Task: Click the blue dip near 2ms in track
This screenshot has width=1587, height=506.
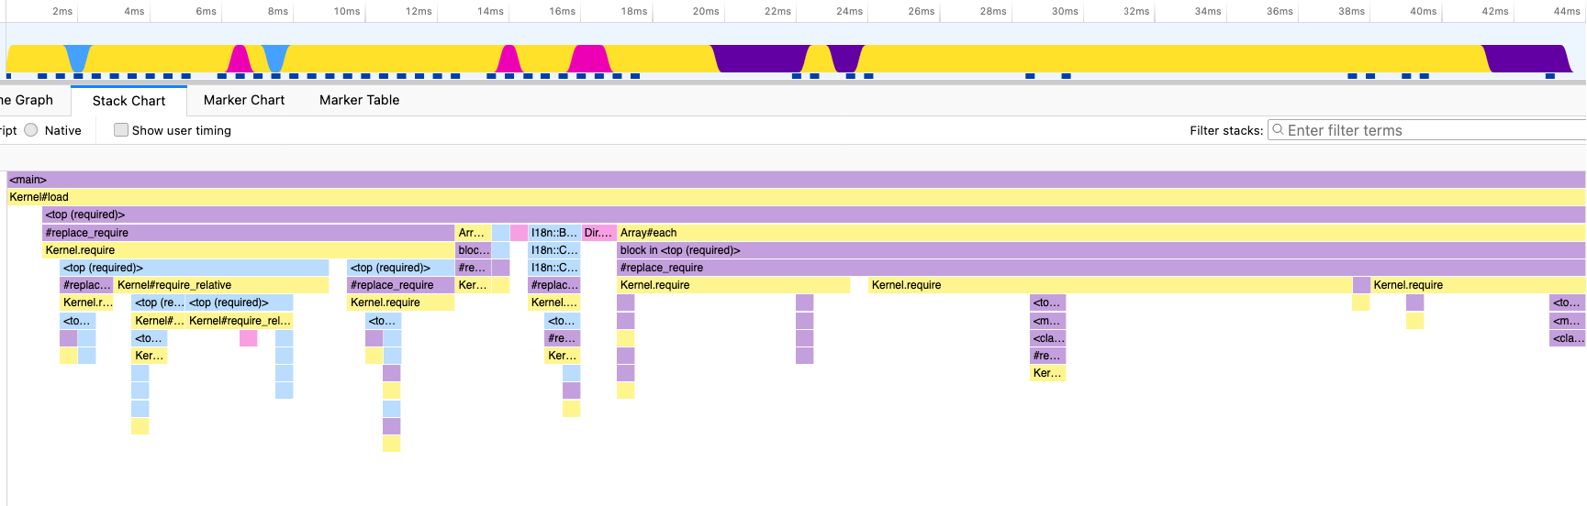Action: (x=77, y=59)
